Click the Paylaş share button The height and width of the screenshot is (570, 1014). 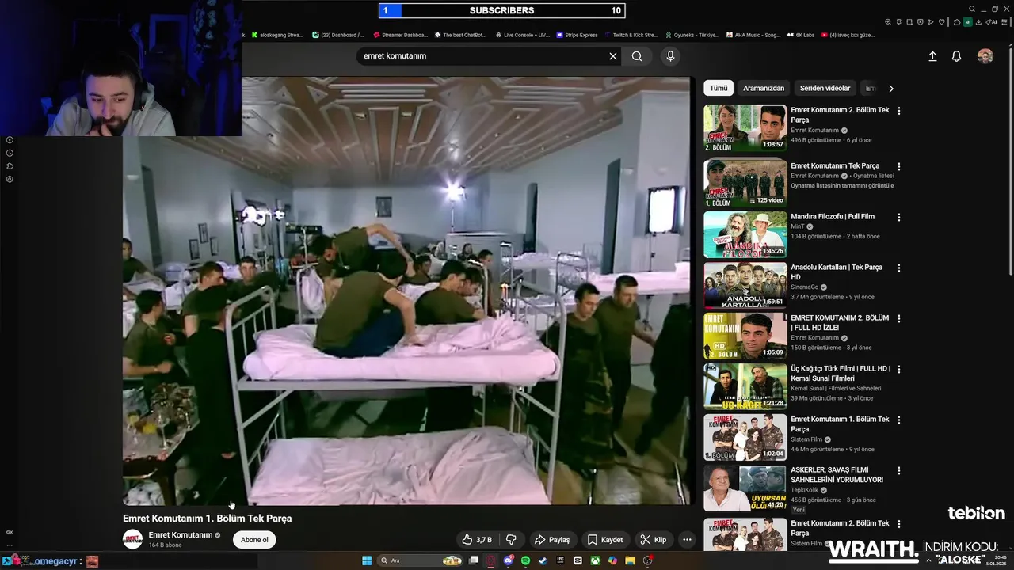pos(552,540)
